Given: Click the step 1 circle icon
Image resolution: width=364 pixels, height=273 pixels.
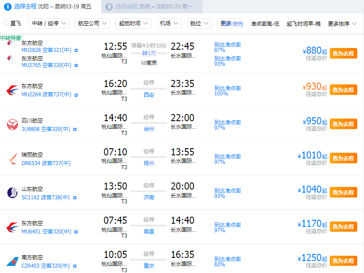Looking at the screenshot, I should (x=8, y=7).
